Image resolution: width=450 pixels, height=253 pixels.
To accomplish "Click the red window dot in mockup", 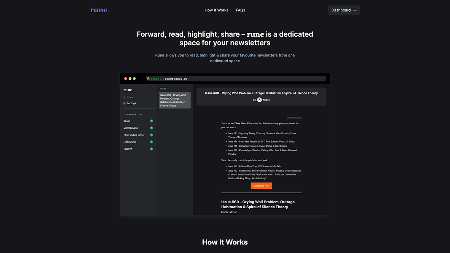I will 125,78.
